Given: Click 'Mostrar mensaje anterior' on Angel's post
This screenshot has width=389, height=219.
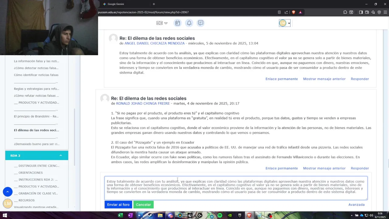Looking at the screenshot, I should (x=324, y=79).
